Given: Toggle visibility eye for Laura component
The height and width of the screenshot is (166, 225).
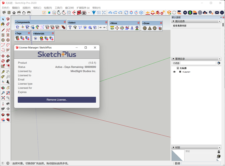Looking at the screenshot, I should 174,72.
